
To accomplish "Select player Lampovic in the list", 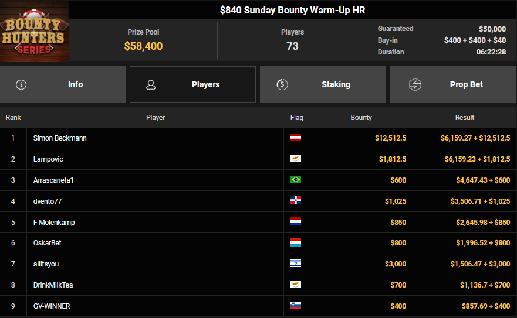I will [48, 159].
